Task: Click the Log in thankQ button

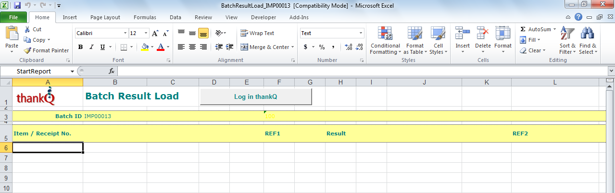Action: (256, 96)
